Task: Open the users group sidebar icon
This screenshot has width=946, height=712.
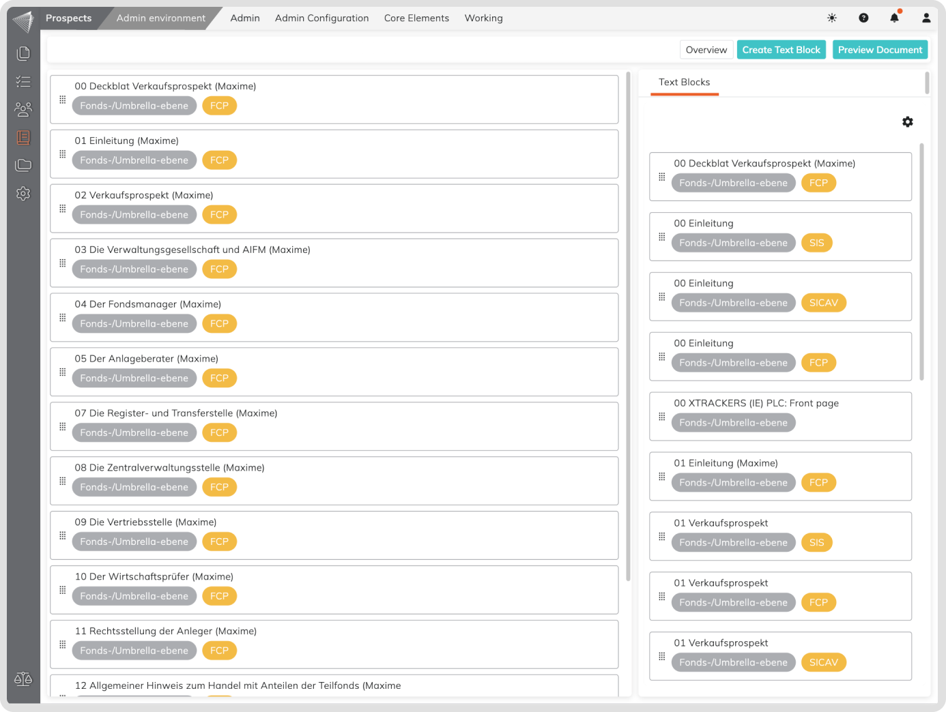Action: (23, 109)
